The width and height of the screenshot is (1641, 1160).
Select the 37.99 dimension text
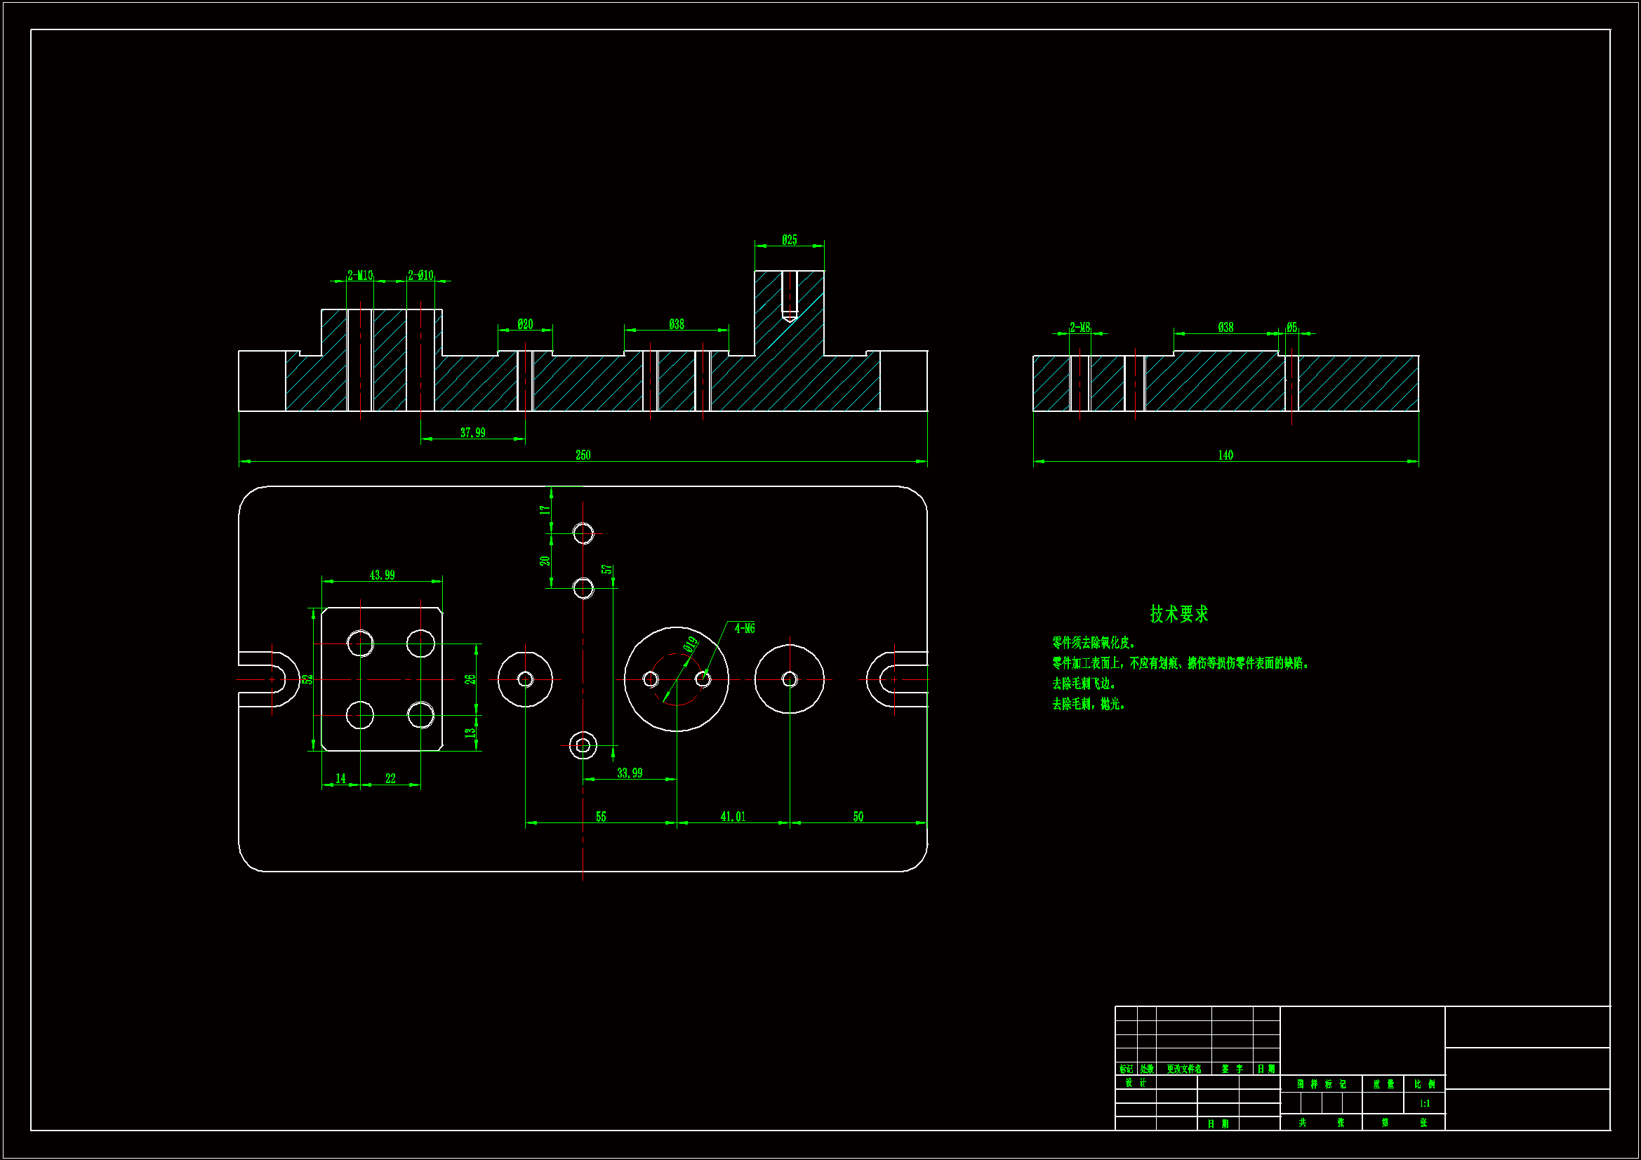(472, 432)
